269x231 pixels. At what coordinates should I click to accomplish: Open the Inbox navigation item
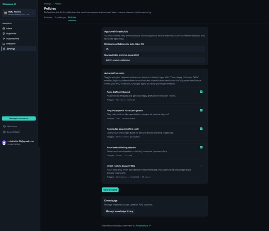pyautogui.click(x=19, y=28)
